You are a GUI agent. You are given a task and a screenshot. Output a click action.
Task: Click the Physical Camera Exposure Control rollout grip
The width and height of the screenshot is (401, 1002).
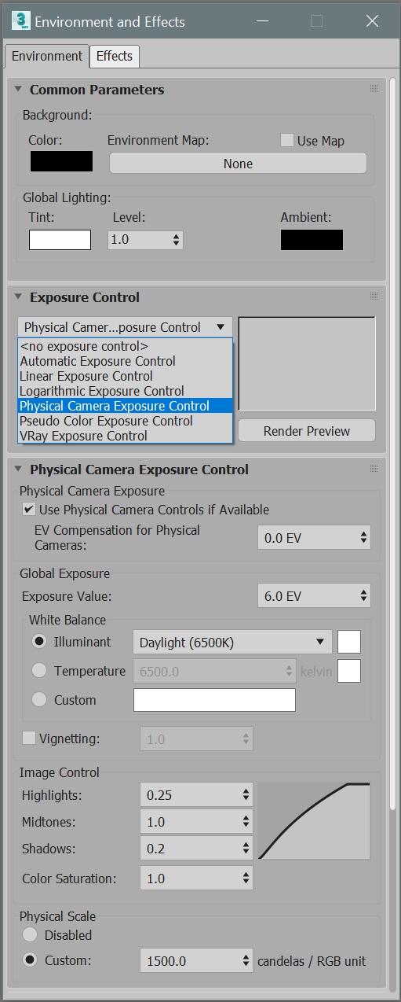(x=374, y=469)
